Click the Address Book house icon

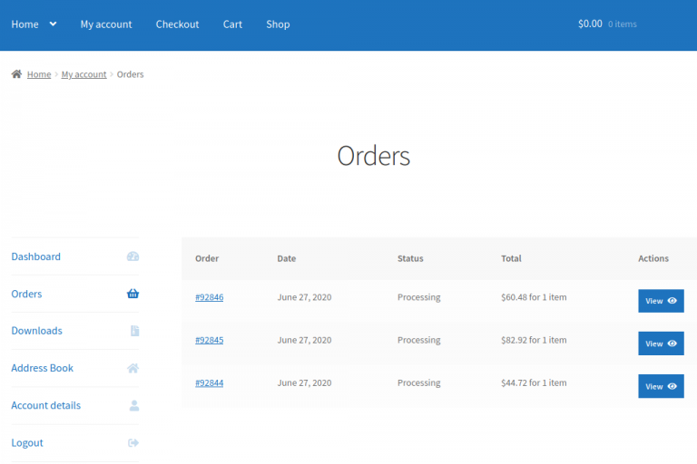[133, 368]
